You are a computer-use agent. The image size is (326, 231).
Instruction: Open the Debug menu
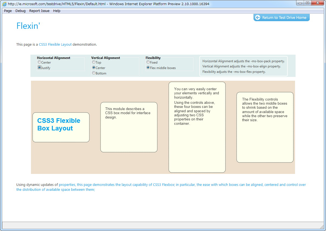point(20,11)
